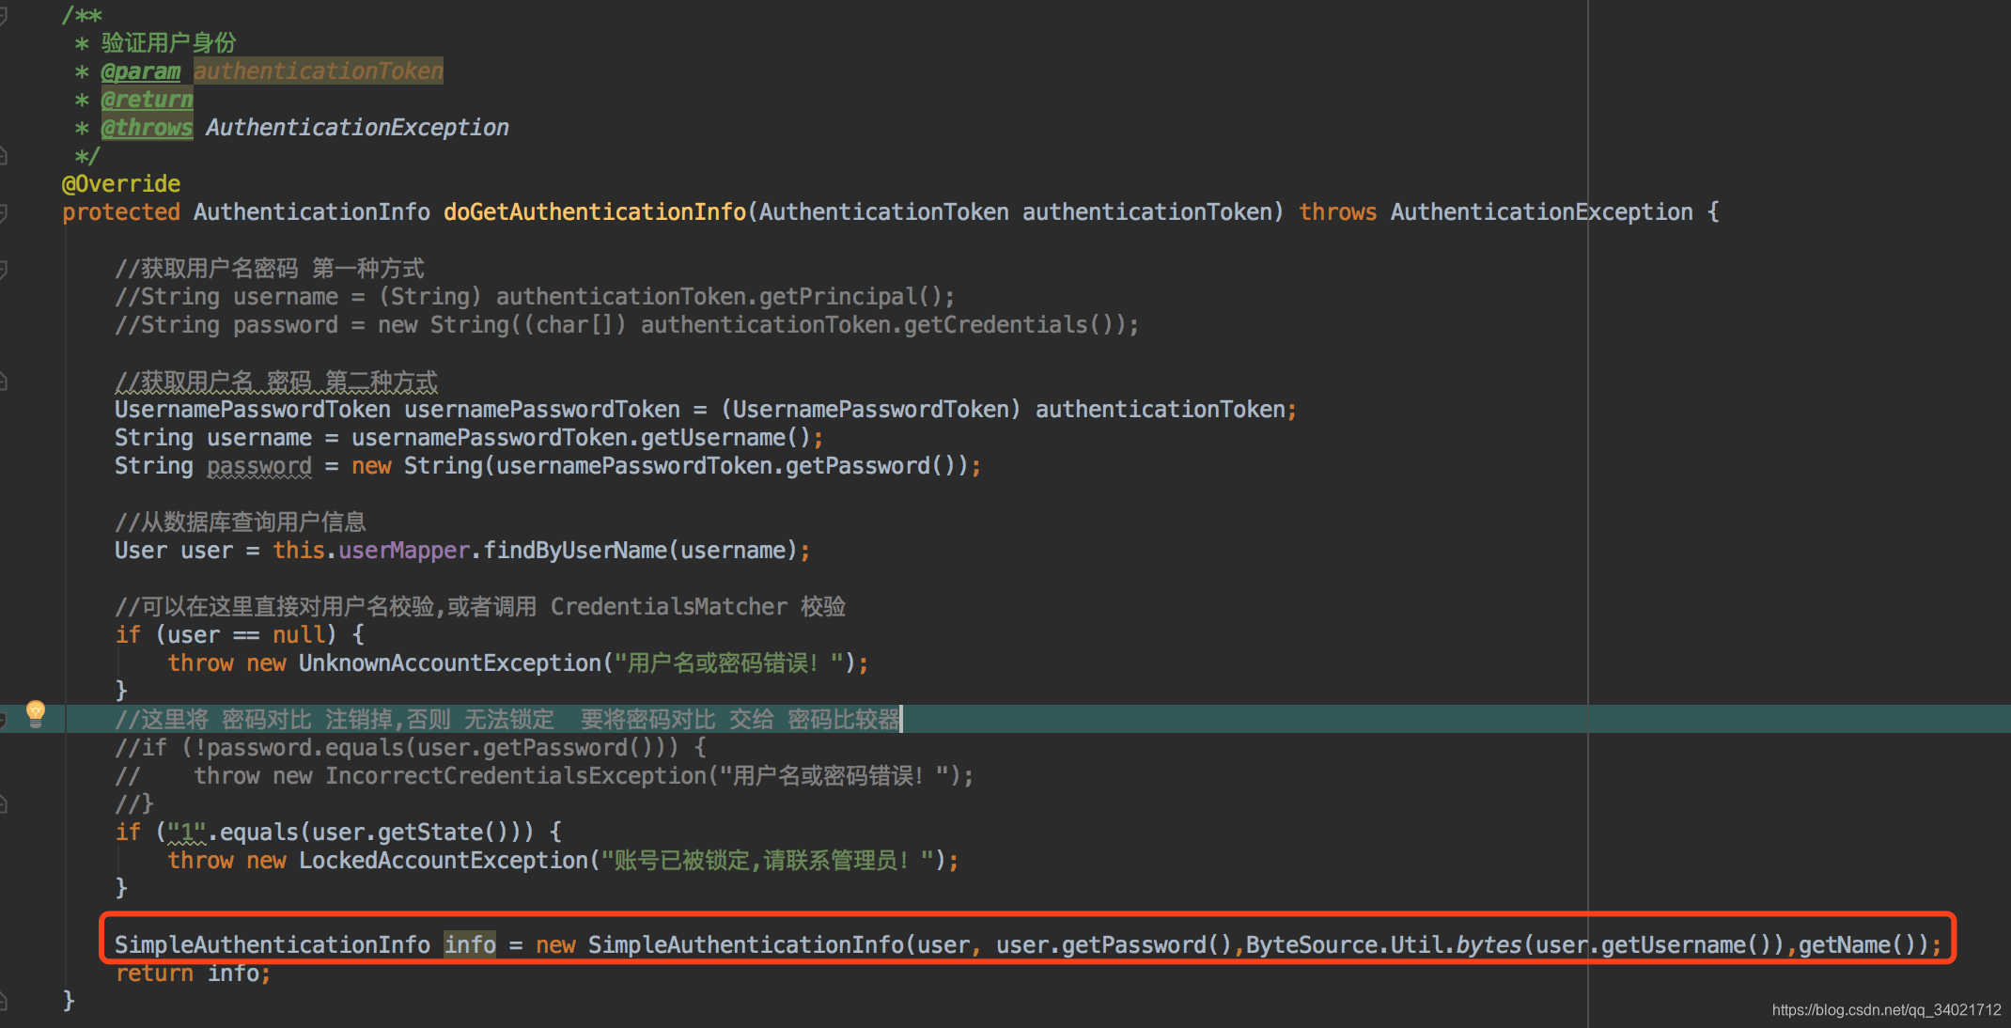Click italic AuthenticationException in the Javadoc
The image size is (2011, 1028).
[x=357, y=128]
